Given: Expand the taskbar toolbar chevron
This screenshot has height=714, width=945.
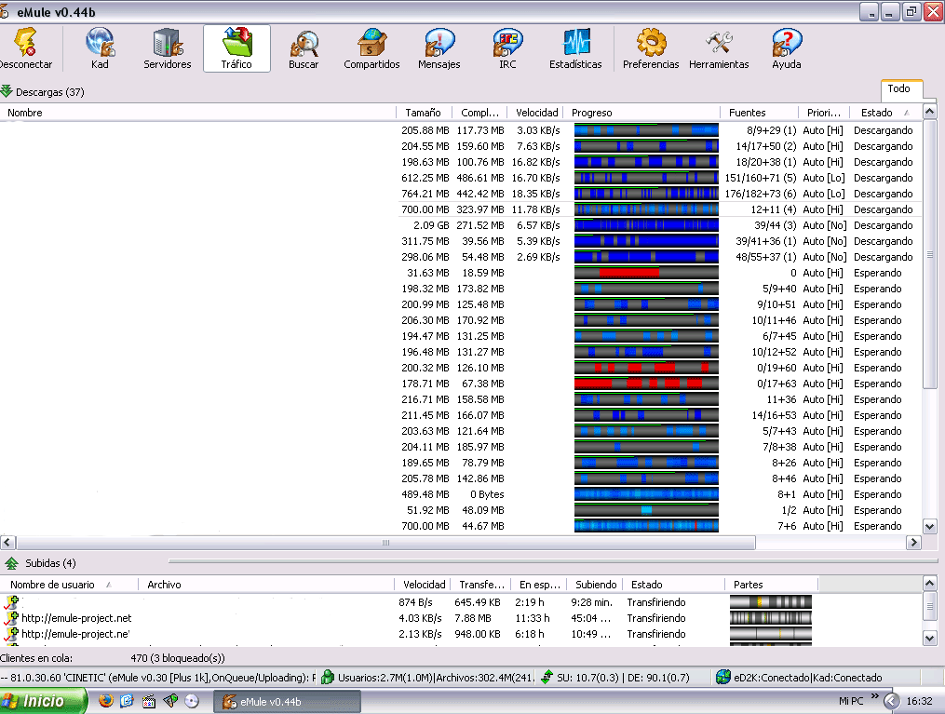Looking at the screenshot, I should coord(874,696).
